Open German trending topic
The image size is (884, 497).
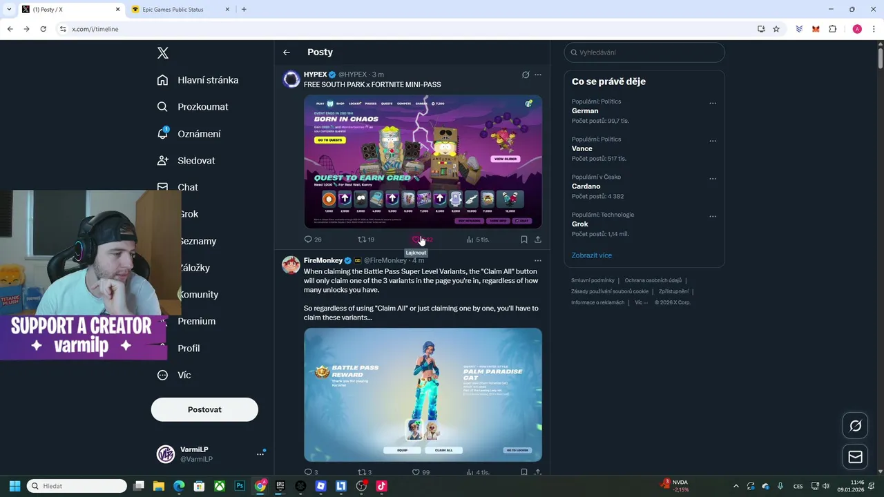point(585,111)
